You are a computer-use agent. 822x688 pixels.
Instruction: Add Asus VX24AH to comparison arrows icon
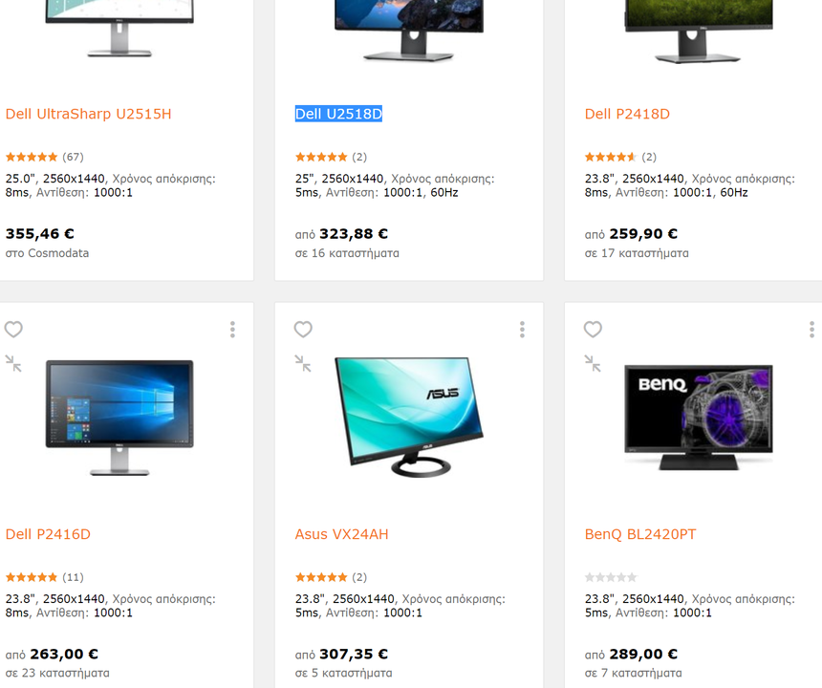click(x=303, y=363)
